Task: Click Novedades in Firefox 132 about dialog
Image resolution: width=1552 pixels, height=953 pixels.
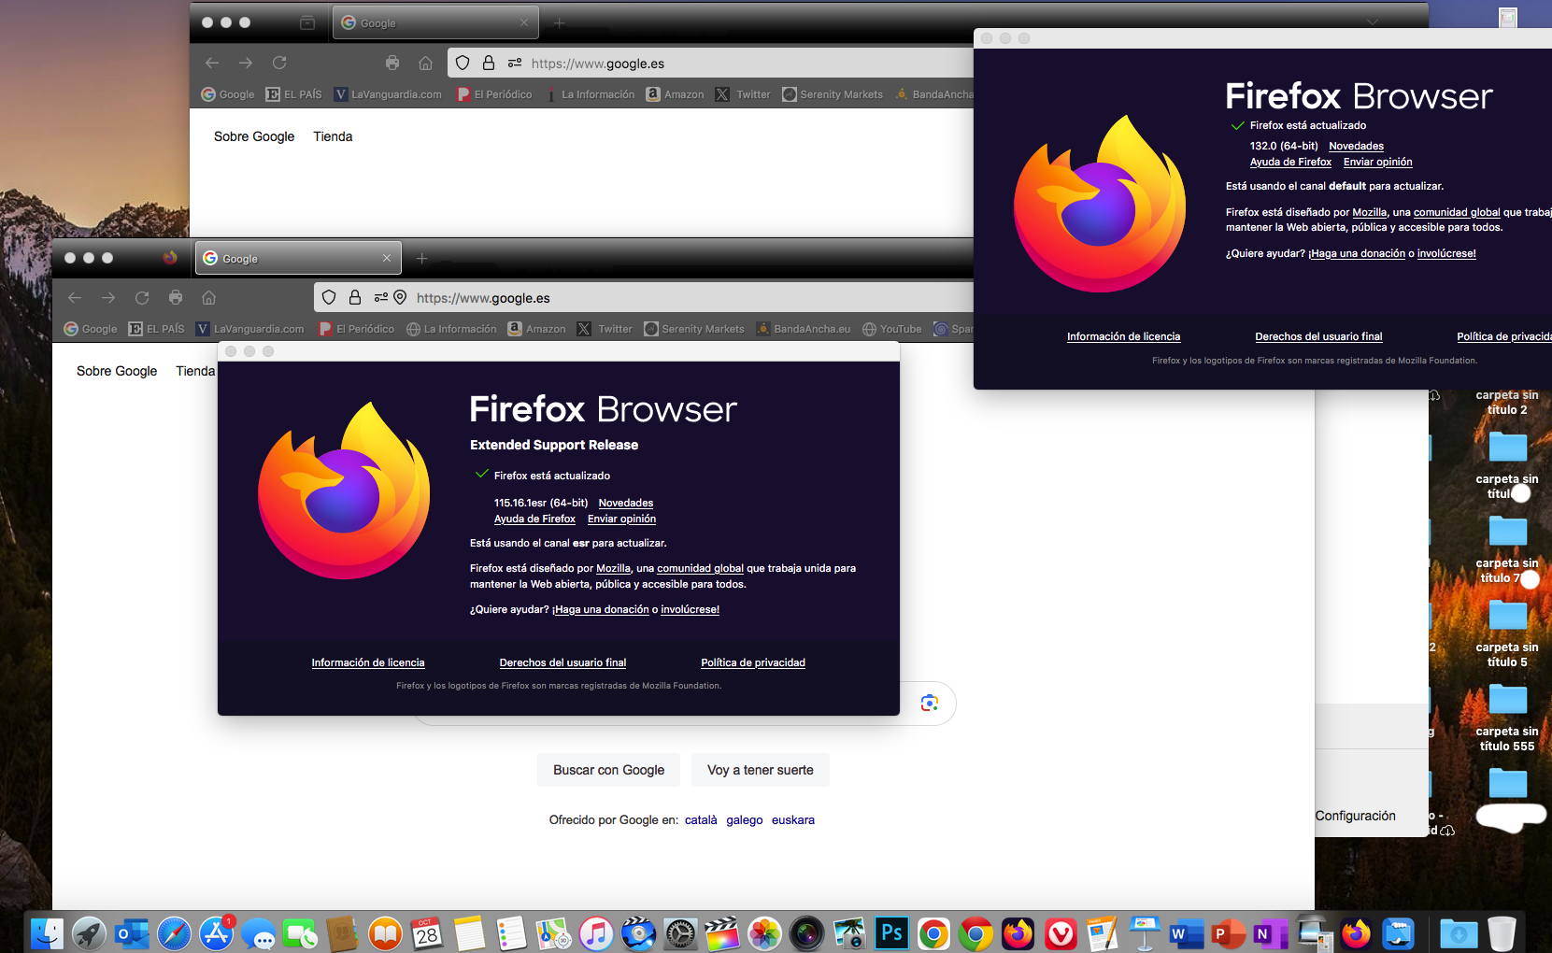Action: coord(1357,146)
